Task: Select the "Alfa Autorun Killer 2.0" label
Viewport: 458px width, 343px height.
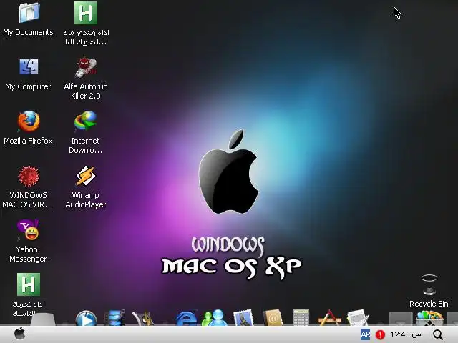Action: [x=86, y=91]
